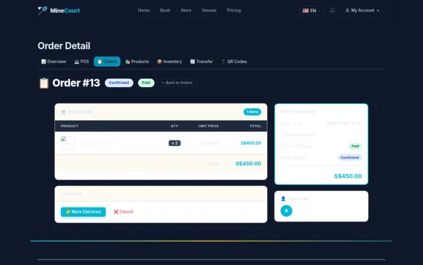This screenshot has height=265, width=423.
Task: Click the cart icon in Order Items header
Action: point(63,112)
